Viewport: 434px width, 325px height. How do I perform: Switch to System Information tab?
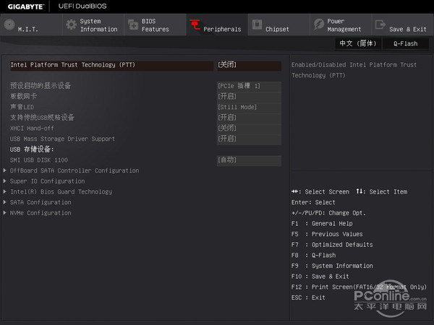coord(93,25)
